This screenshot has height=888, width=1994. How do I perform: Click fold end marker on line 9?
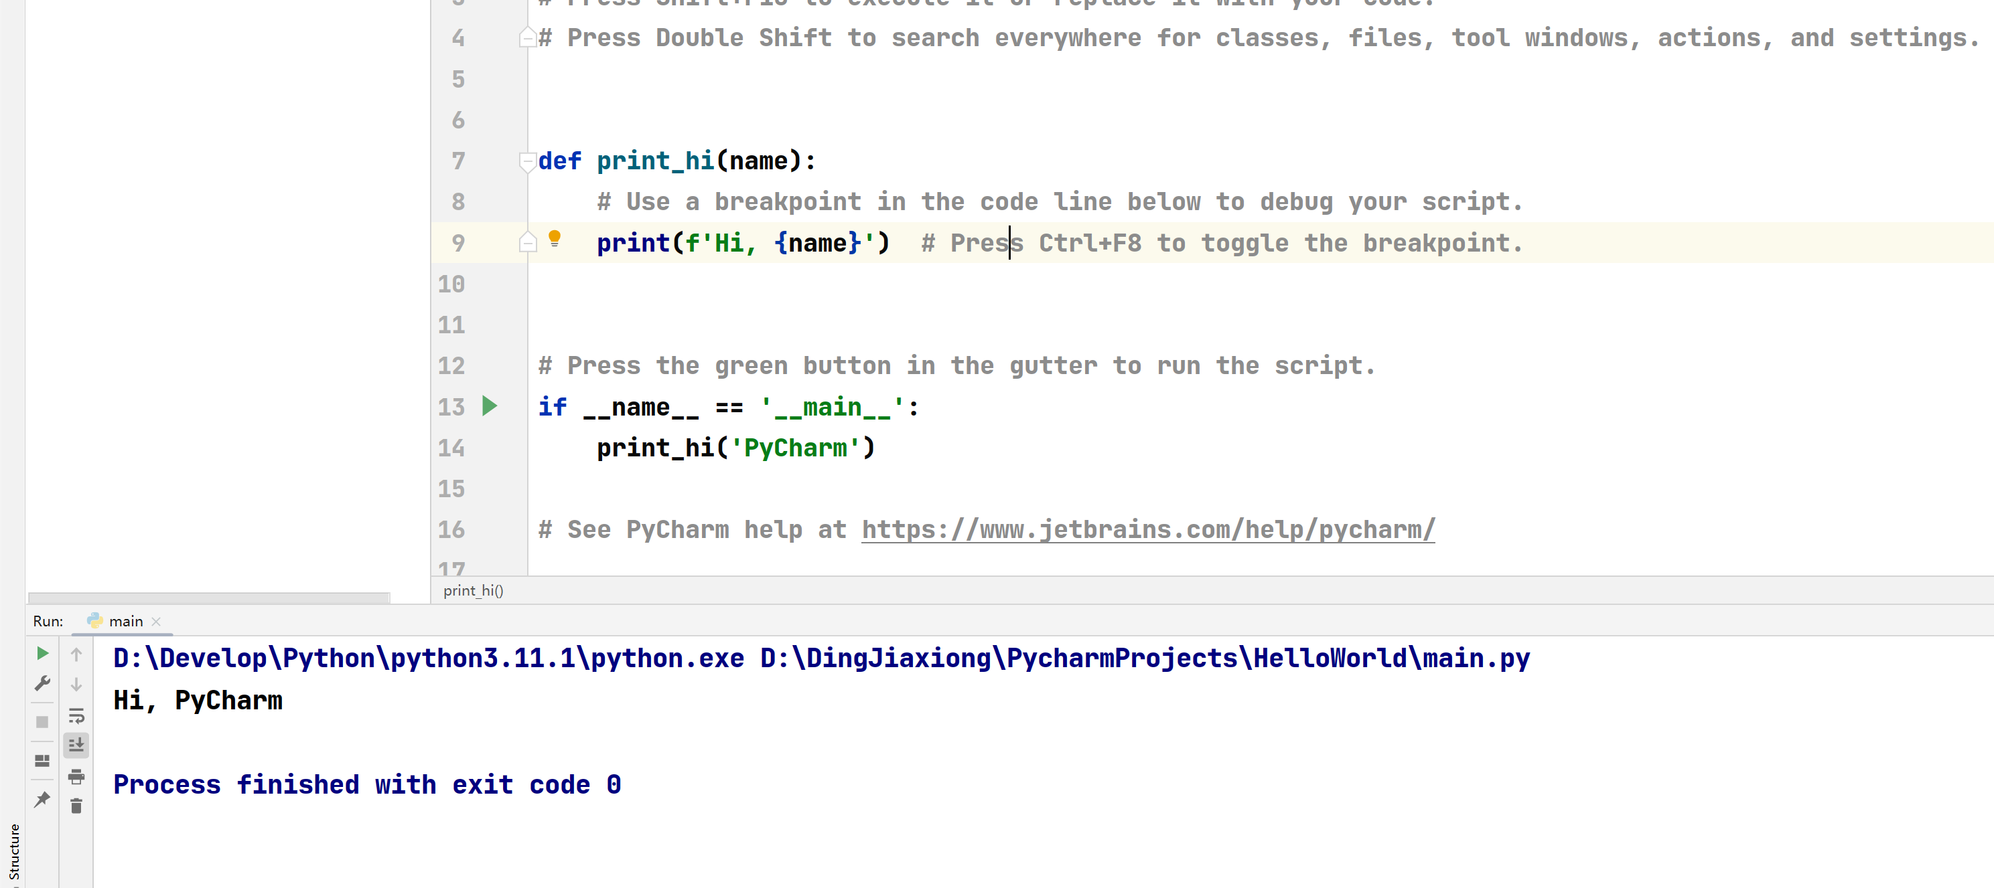pyautogui.click(x=527, y=242)
